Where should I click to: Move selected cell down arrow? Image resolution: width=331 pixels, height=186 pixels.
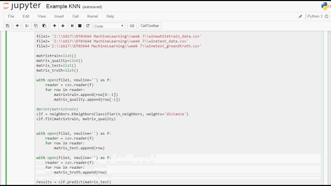63,26
